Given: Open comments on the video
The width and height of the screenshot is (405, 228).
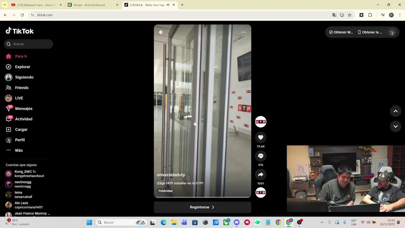Looking at the screenshot, I should tap(261, 156).
